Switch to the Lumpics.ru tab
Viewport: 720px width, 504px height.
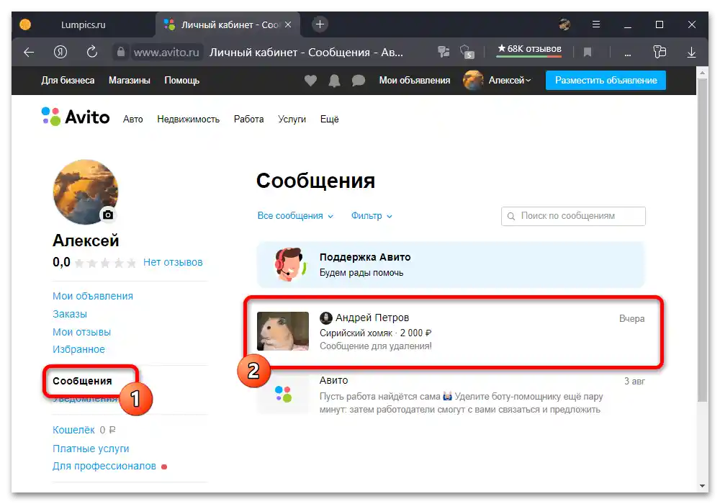(x=83, y=24)
